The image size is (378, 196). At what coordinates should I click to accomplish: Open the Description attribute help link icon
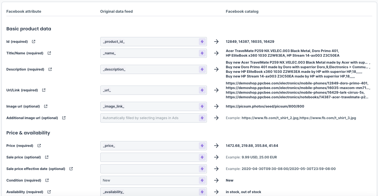click(50, 69)
